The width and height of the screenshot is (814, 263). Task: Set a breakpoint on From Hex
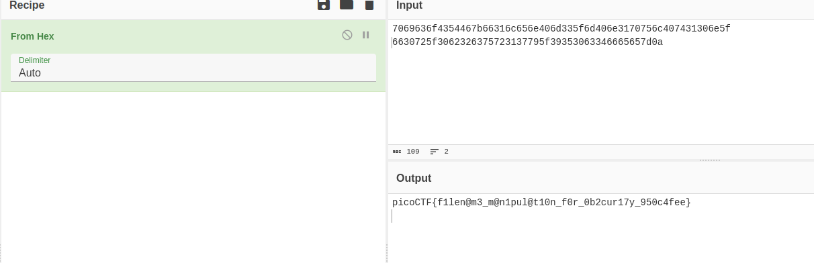pyautogui.click(x=366, y=35)
